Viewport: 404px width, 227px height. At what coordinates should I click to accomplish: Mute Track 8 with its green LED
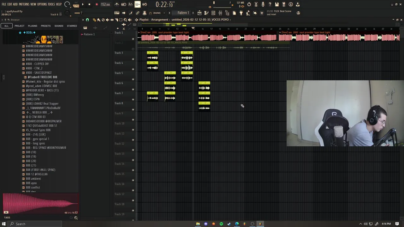click(x=133, y=109)
